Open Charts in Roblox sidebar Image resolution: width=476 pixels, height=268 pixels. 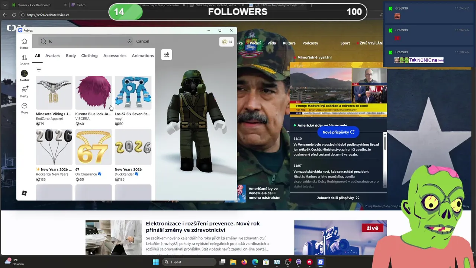point(24,60)
